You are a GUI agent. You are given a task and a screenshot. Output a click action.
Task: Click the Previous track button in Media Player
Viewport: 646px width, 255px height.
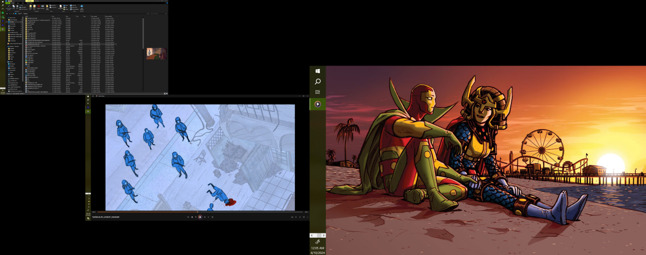[x=192, y=217]
